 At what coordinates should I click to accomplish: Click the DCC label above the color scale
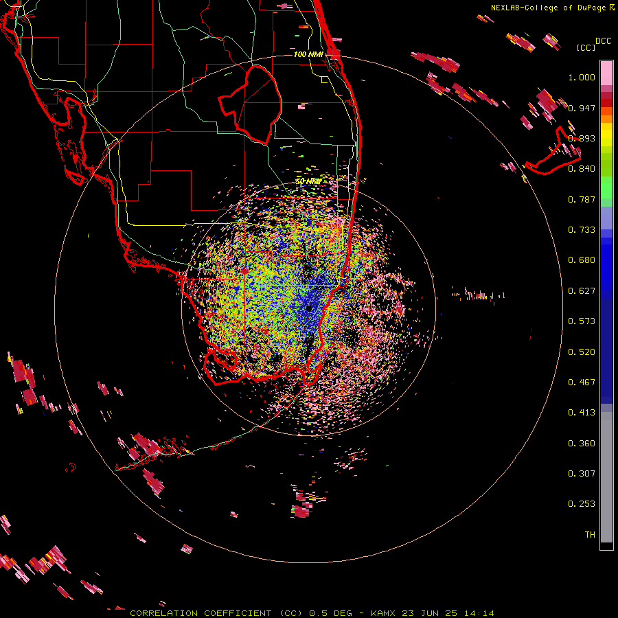click(x=603, y=41)
